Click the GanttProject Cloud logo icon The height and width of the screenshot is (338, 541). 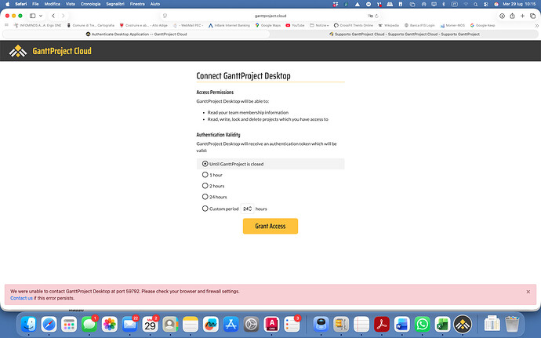(18, 51)
